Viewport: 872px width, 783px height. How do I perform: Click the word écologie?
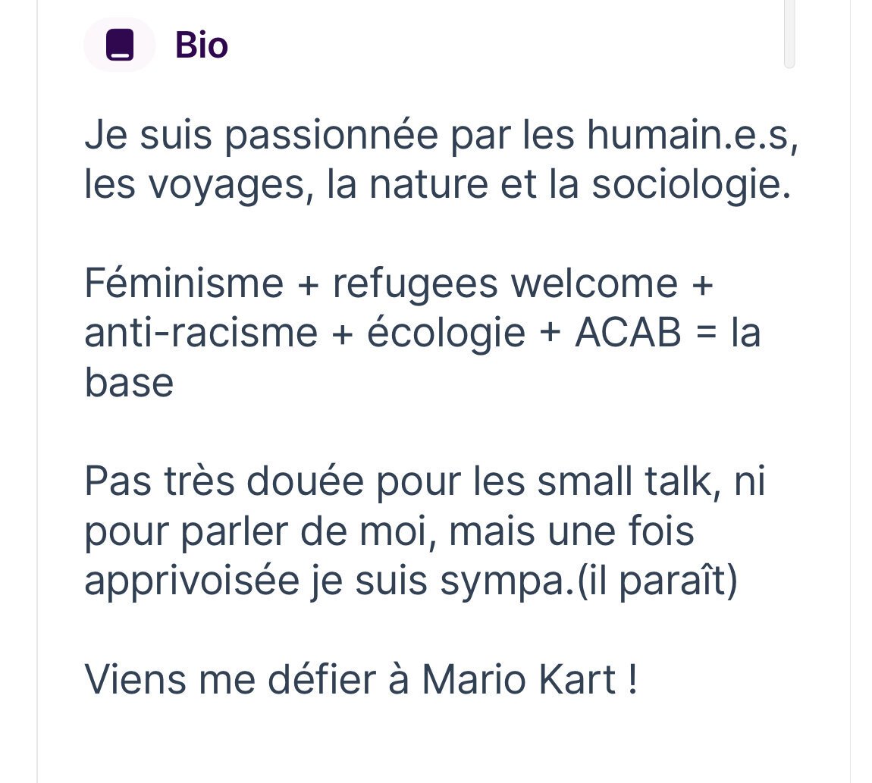point(446,334)
